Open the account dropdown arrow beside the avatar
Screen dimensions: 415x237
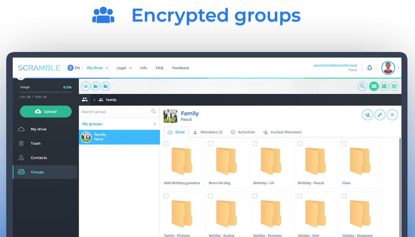(398, 68)
